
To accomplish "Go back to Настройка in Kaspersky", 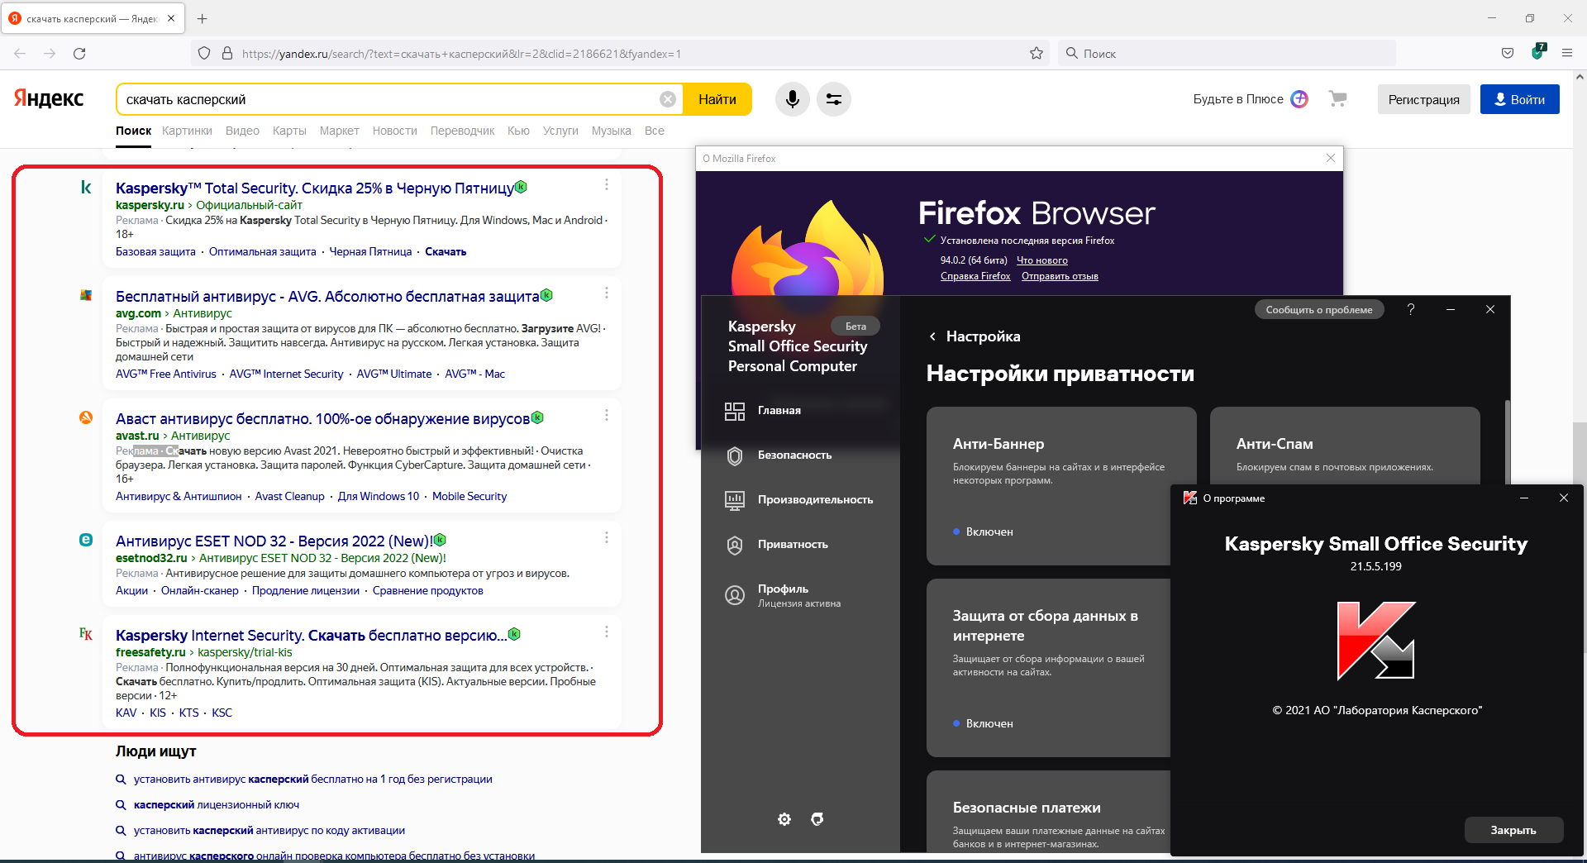I will (975, 336).
